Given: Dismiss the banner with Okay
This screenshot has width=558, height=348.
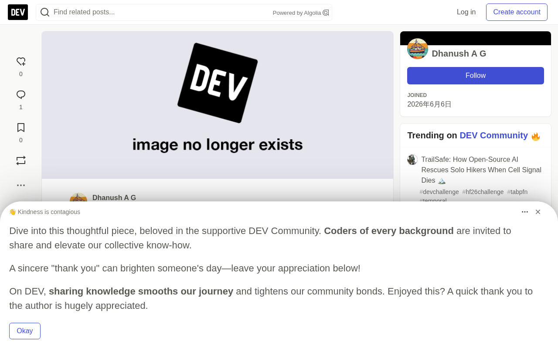Looking at the screenshot, I should (25, 331).
